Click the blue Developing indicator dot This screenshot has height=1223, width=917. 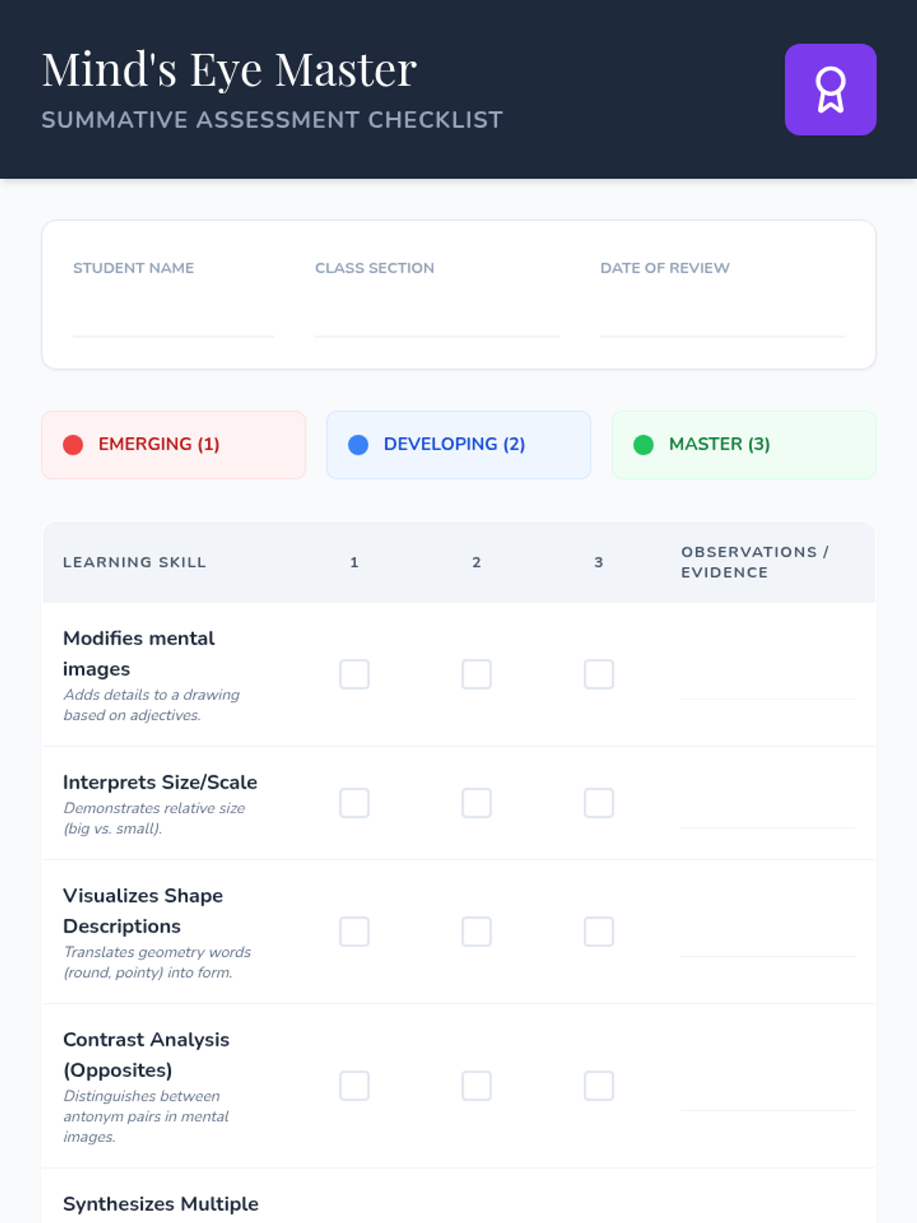tap(358, 445)
